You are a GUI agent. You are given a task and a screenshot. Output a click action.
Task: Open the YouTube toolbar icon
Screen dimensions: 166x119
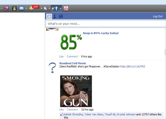click(x=66, y=8)
